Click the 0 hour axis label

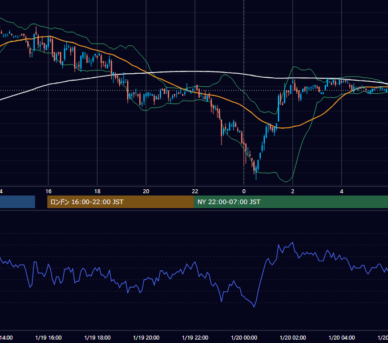coord(244,192)
